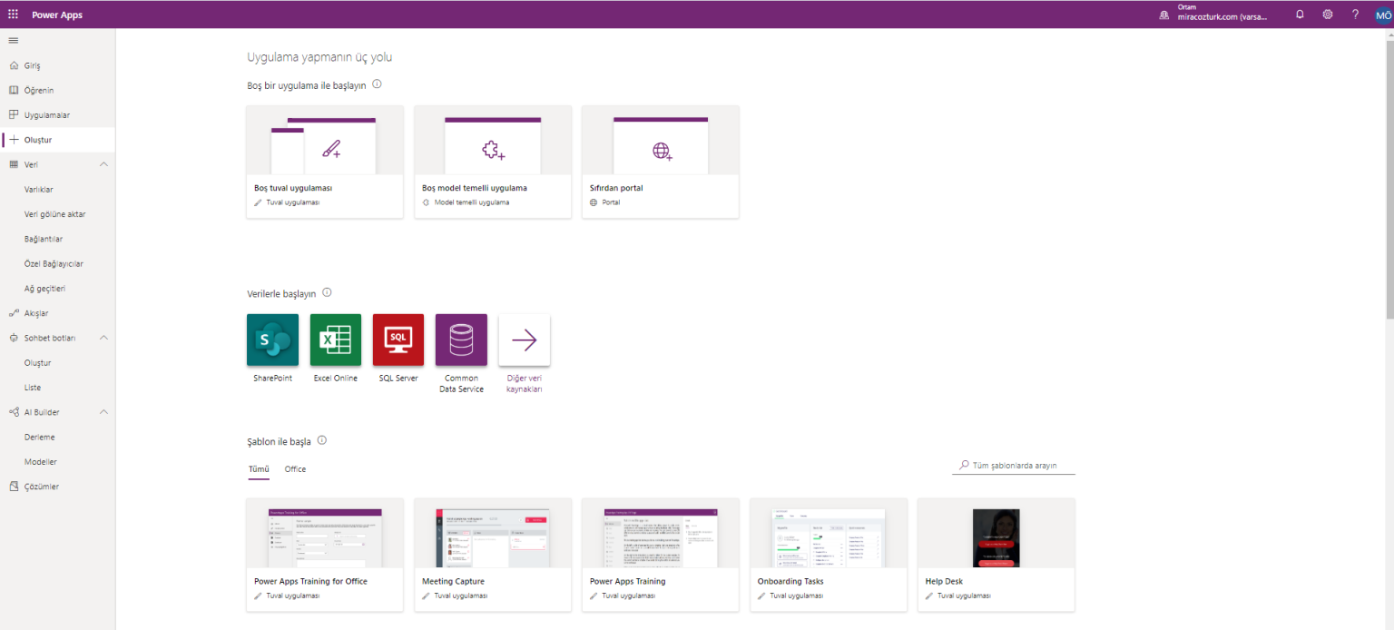Click the Sohbet botları bot icon
Screen dimensions: 1394x630
14,338
